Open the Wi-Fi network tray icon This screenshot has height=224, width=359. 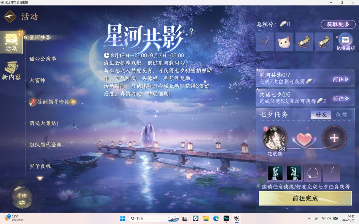pyautogui.click(x=324, y=218)
